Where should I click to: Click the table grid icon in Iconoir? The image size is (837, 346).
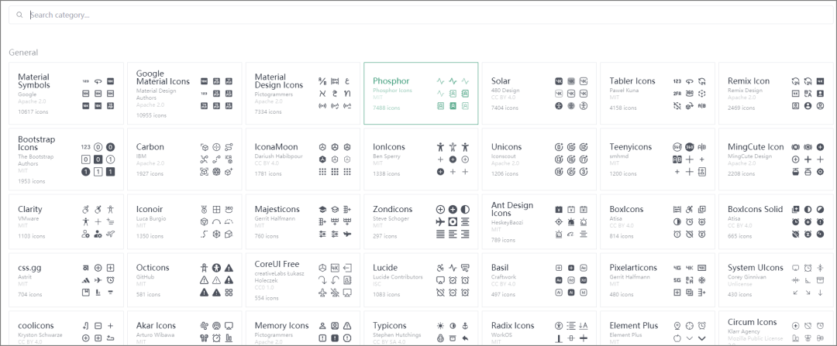[216, 210]
